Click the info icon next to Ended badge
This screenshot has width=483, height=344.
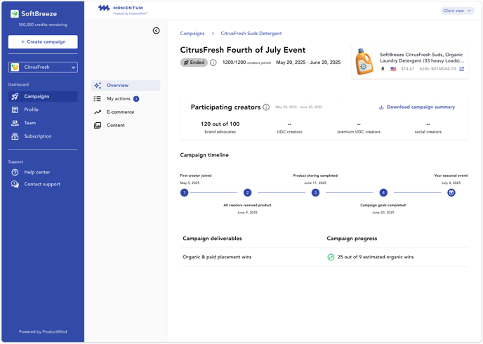tap(213, 62)
